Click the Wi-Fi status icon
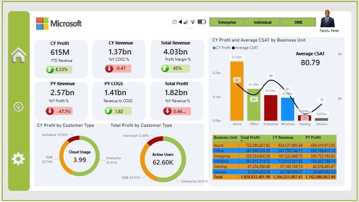 (193, 22)
